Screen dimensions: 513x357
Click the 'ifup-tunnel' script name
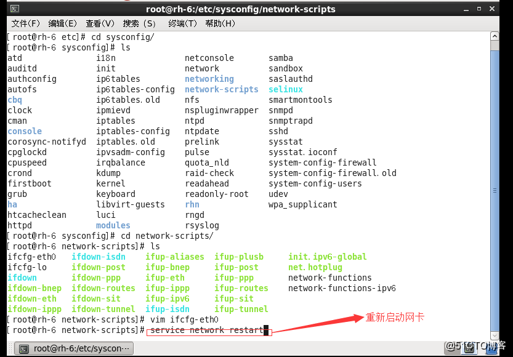pyautogui.click(x=241, y=309)
